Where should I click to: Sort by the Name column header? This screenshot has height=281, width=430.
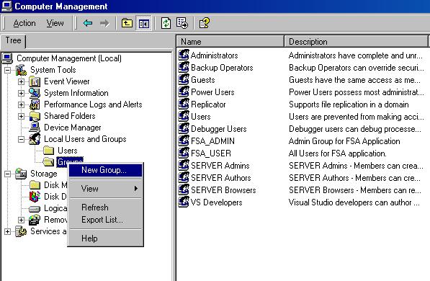coord(230,42)
